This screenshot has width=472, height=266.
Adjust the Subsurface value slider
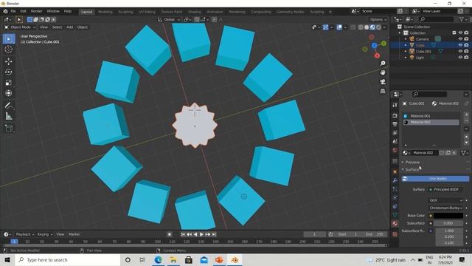(x=448, y=223)
